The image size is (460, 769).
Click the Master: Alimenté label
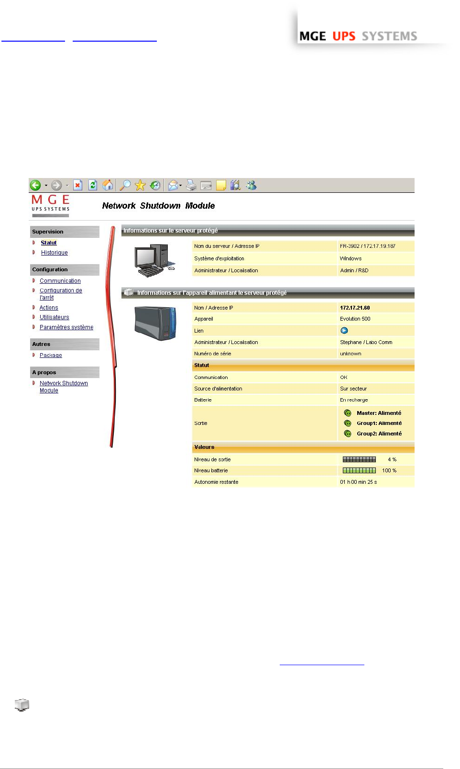pos(379,413)
